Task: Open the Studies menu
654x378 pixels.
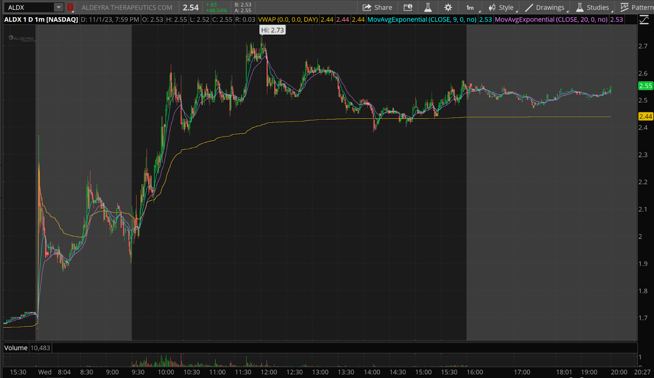Action: (x=594, y=7)
